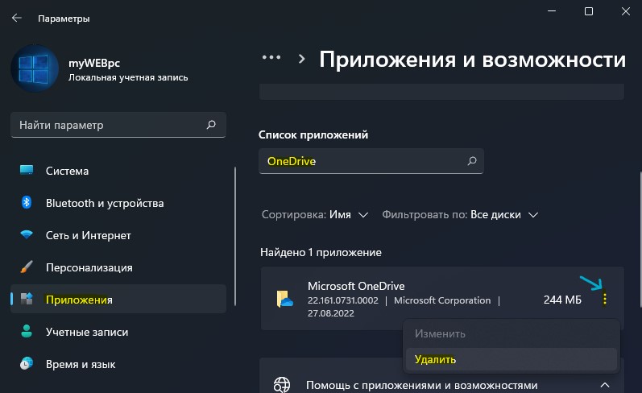Viewport: 642px width, 393px height.
Task: Click the 27.08.2022 install date
Action: (331, 313)
